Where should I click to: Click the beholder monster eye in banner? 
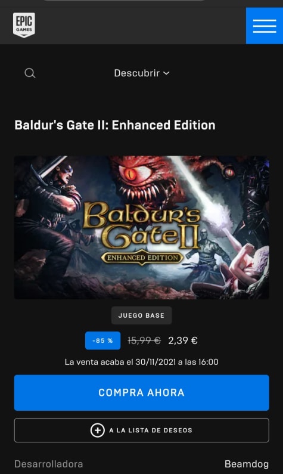point(132,174)
